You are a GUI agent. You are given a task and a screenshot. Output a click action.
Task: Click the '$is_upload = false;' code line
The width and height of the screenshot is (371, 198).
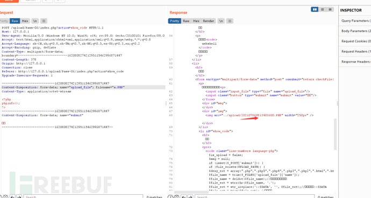[226, 155]
